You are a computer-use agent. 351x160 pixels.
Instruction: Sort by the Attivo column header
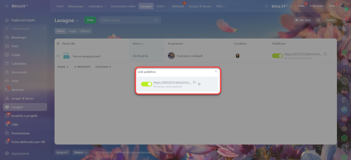click(138, 43)
